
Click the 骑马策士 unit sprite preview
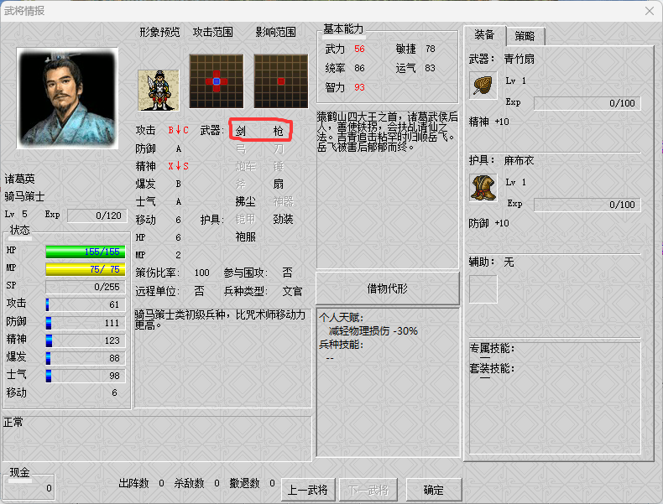tap(159, 91)
